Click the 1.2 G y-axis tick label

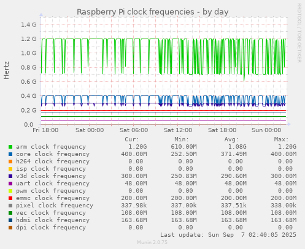pyautogui.click(x=29, y=39)
